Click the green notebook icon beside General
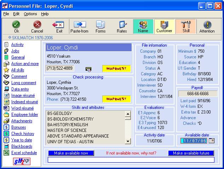The image size is (224, 169). tap(6, 57)
